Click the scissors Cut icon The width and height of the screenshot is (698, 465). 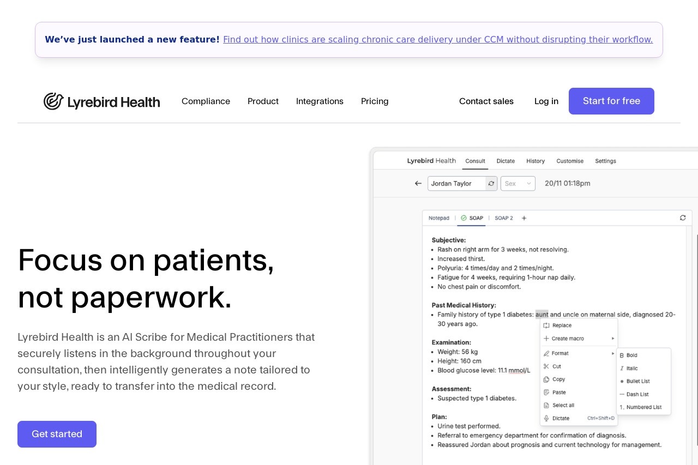point(546,366)
